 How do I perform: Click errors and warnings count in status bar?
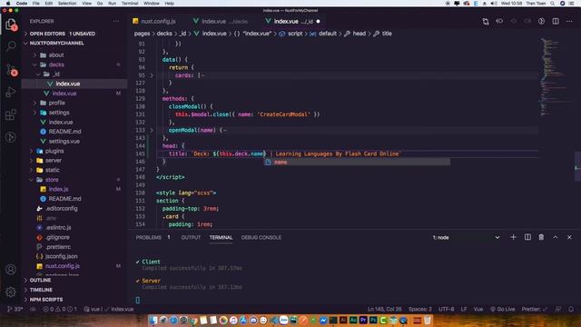60,309
